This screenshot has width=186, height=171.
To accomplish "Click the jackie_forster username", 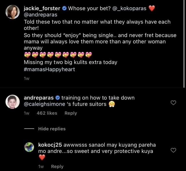I will [x=42, y=8].
